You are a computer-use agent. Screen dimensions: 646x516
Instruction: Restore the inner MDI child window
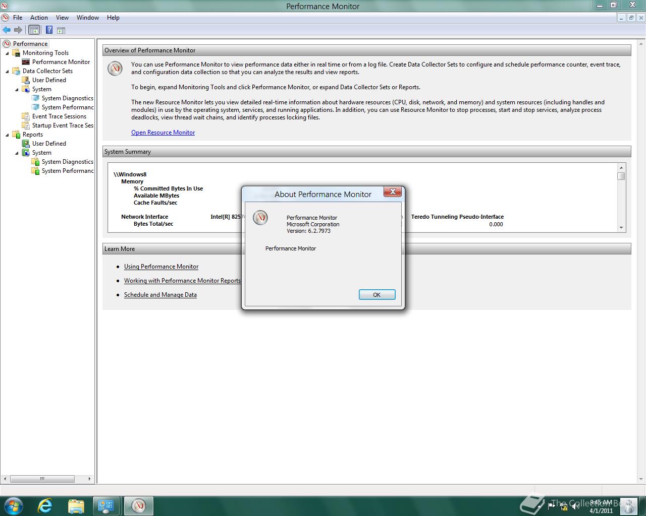[631, 18]
